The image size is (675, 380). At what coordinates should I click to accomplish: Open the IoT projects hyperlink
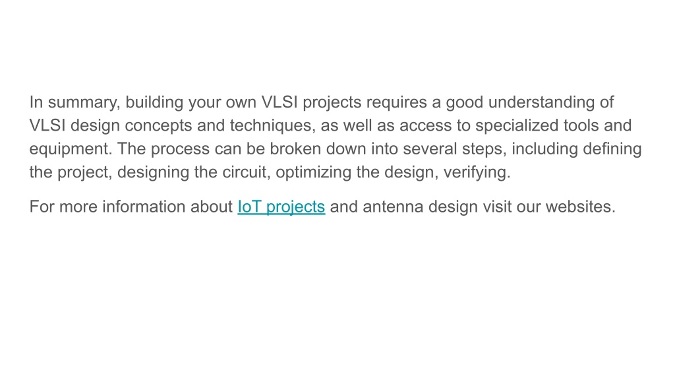281,206
